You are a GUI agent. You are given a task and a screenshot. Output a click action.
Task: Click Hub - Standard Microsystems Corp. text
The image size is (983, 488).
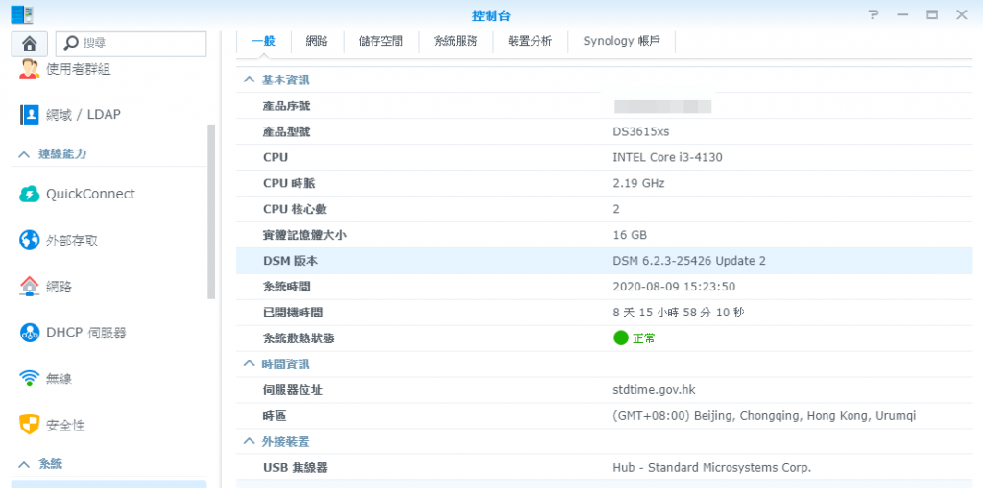coord(711,467)
